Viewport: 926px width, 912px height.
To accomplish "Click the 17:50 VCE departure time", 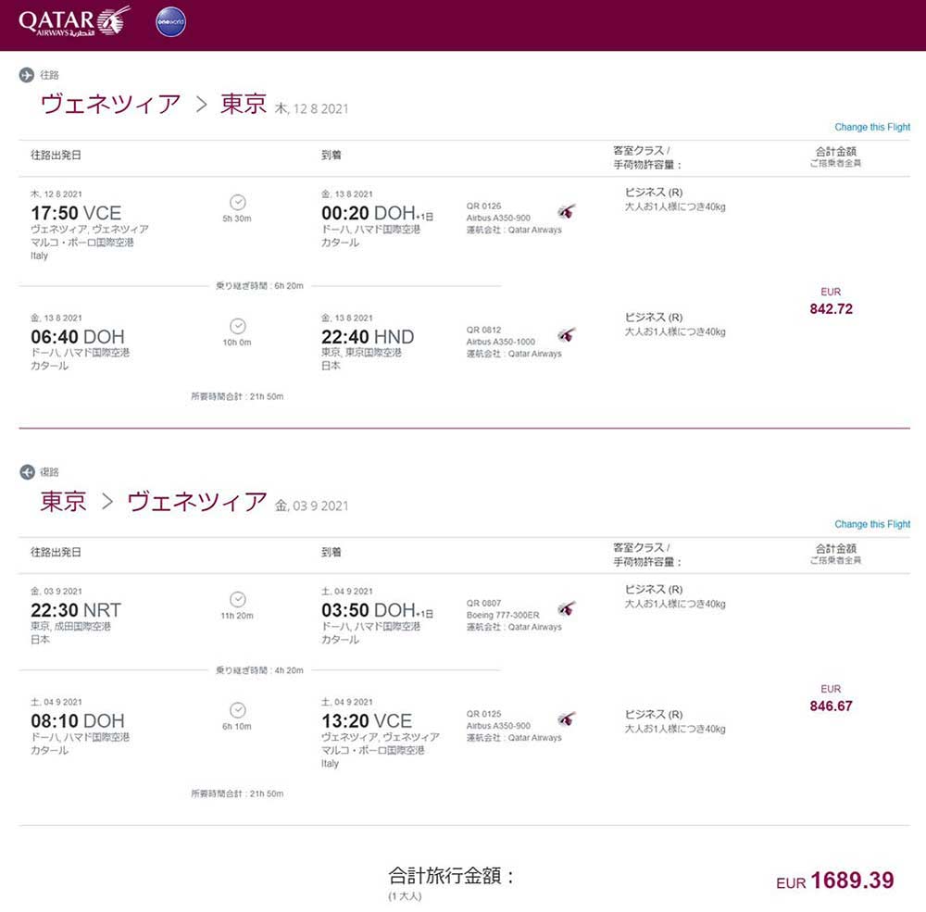I will (x=76, y=213).
